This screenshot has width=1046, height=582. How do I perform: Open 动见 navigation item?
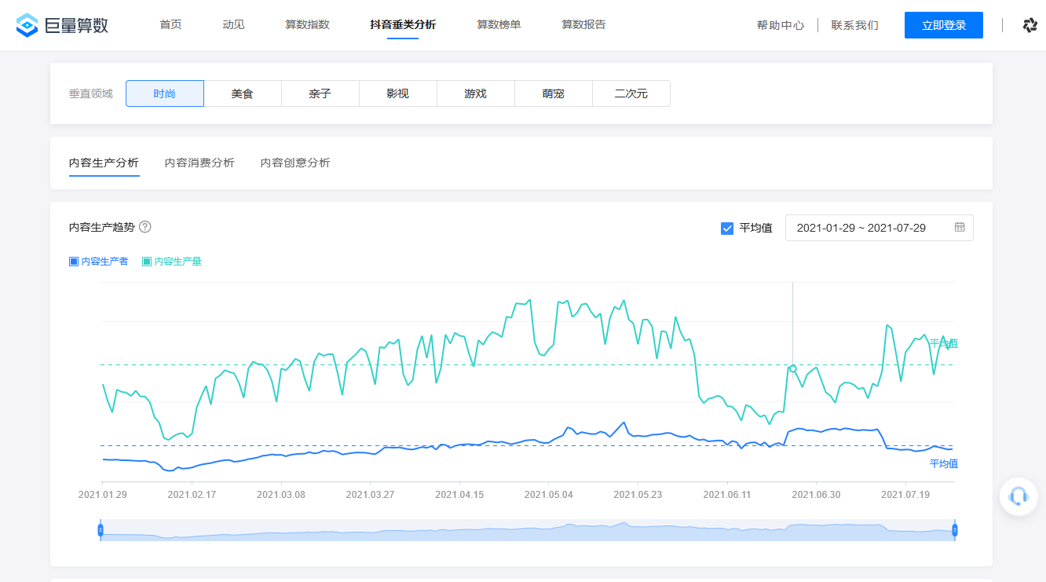click(x=233, y=25)
